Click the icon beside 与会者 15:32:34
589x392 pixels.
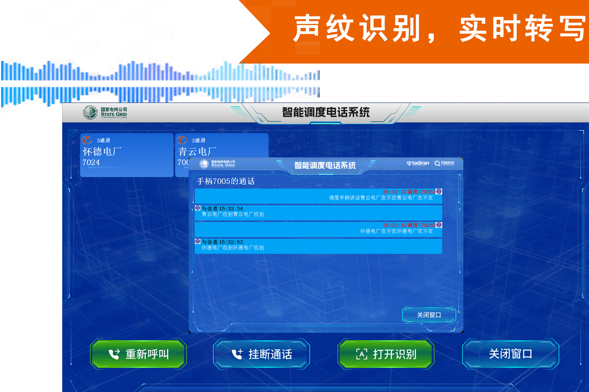pyautogui.click(x=198, y=208)
